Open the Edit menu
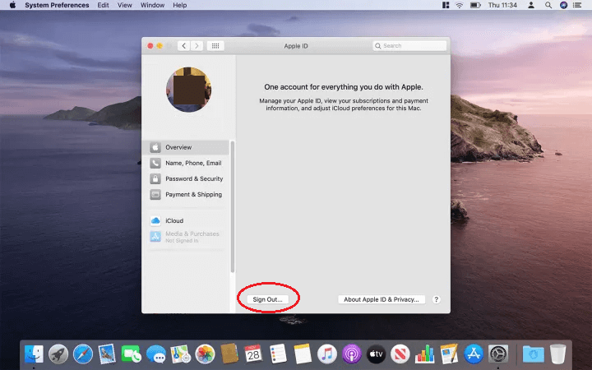 point(103,5)
